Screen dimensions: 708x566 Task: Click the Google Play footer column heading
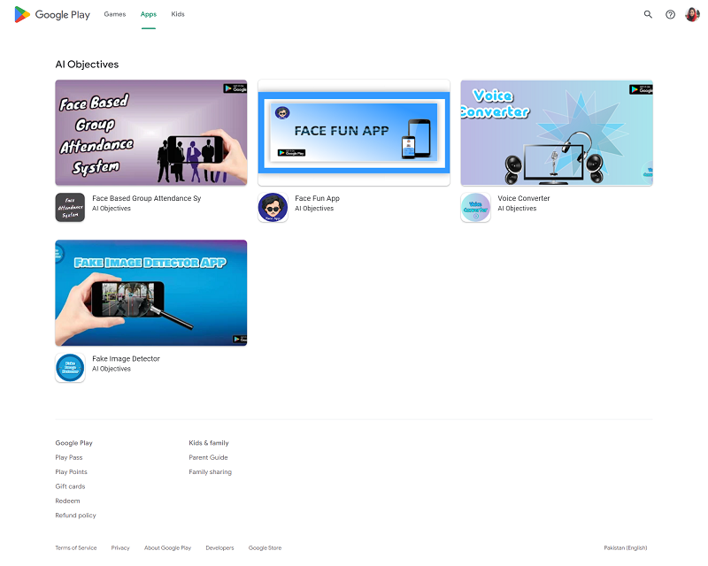tap(74, 443)
